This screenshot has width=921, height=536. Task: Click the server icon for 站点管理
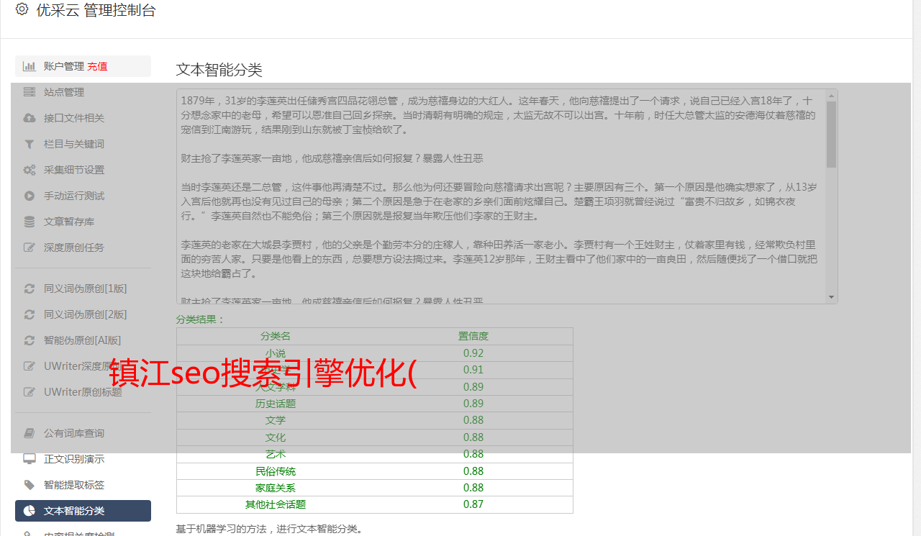[29, 92]
